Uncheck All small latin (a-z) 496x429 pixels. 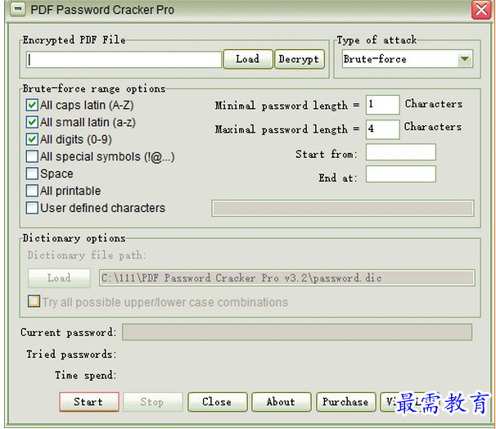(32, 122)
